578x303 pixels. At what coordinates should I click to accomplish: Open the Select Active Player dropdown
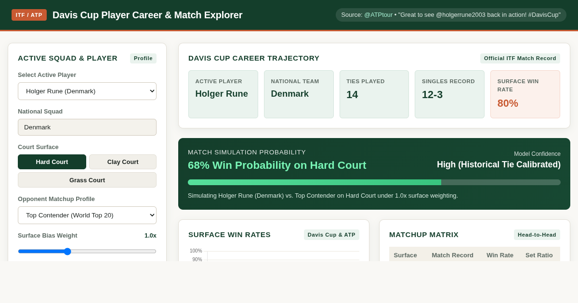[87, 91]
